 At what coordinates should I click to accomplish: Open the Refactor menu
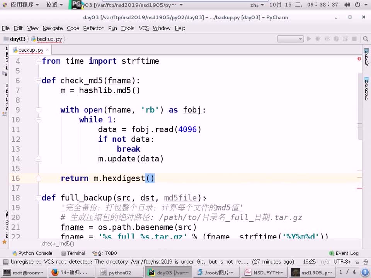point(94,28)
